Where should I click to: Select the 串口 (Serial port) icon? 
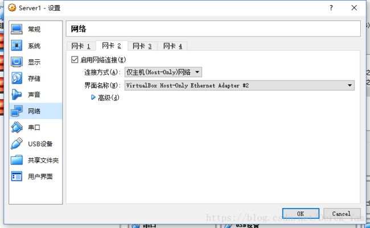tap(17, 127)
